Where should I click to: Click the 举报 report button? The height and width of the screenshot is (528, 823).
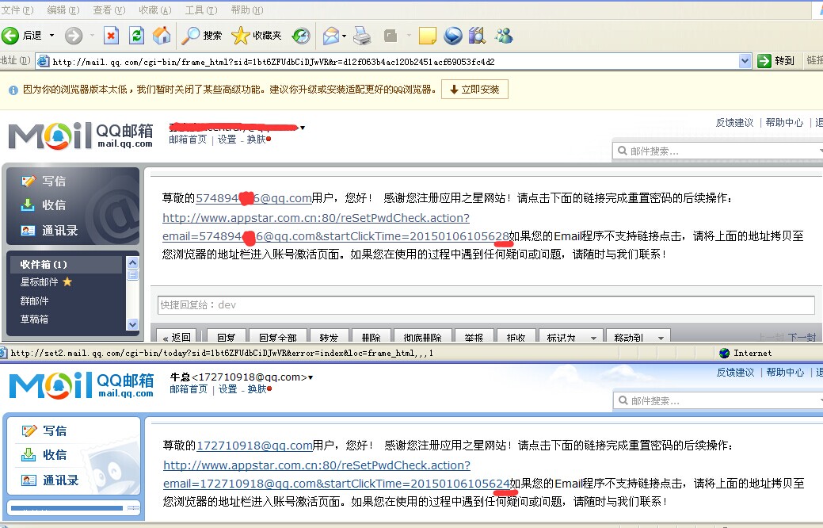point(474,336)
